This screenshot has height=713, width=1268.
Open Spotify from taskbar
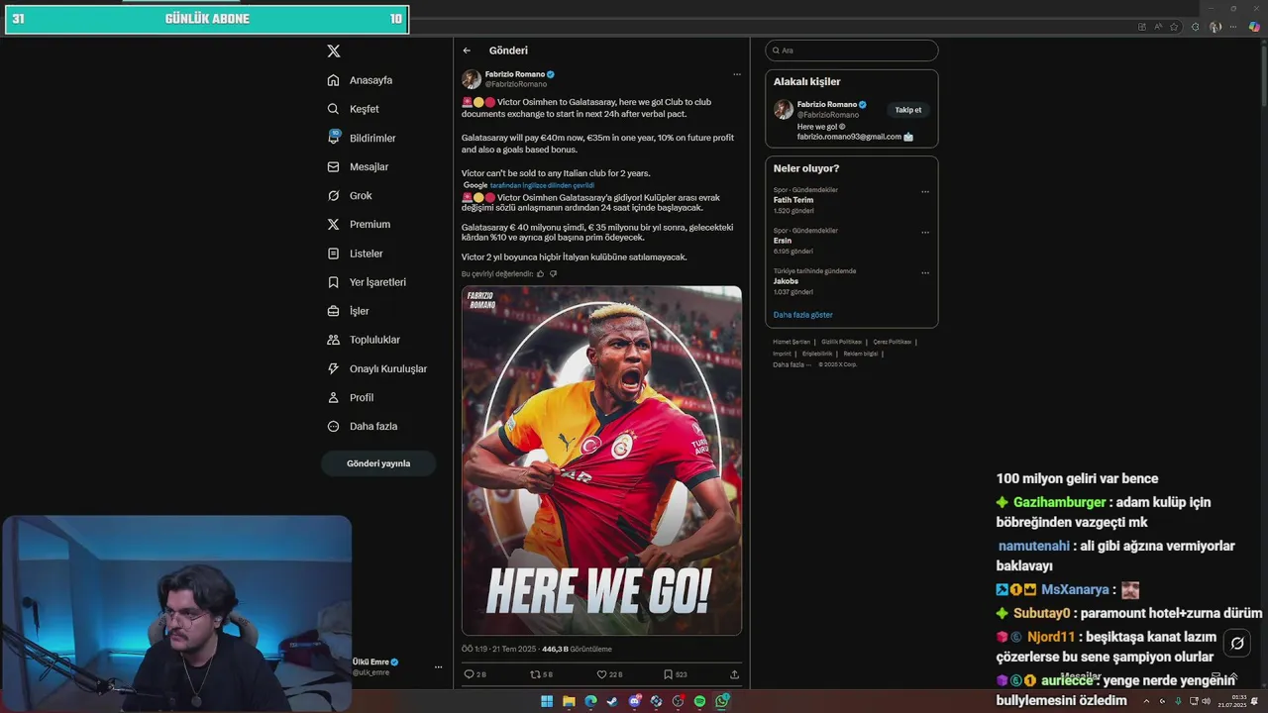(x=699, y=701)
